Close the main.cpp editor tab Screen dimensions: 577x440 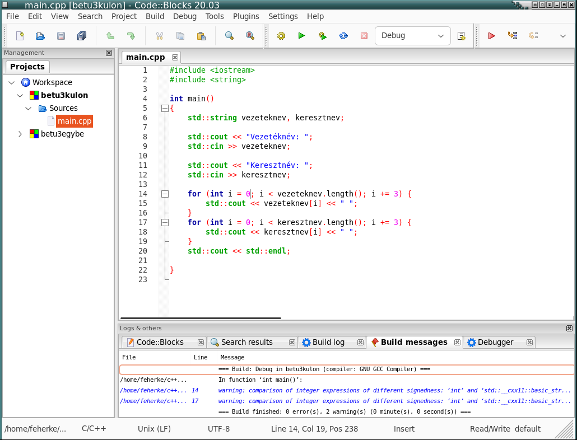pos(175,57)
